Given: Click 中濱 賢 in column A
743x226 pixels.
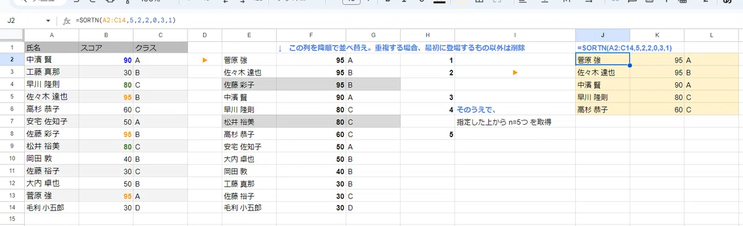Looking at the screenshot, I should tap(51, 60).
